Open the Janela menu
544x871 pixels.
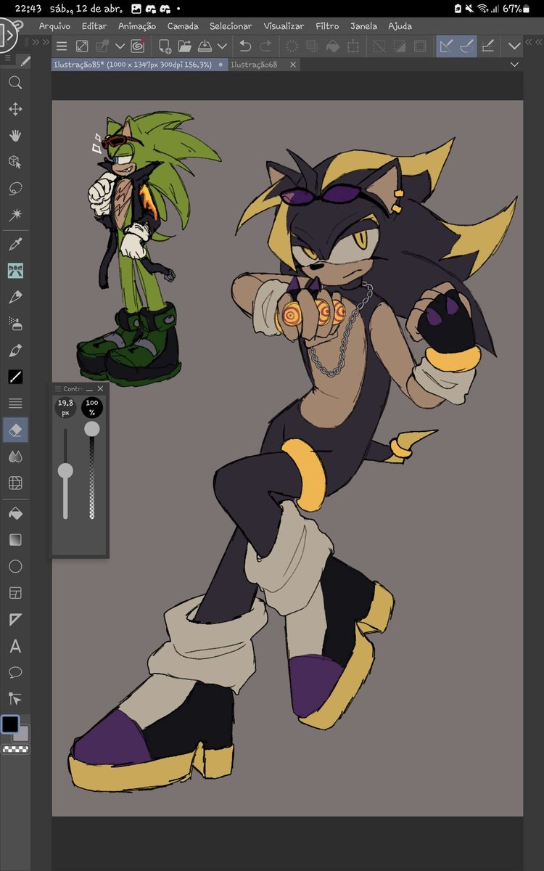point(363,26)
